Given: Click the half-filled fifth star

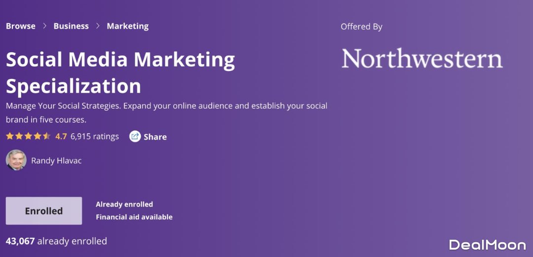Looking at the screenshot, I should (x=47, y=136).
